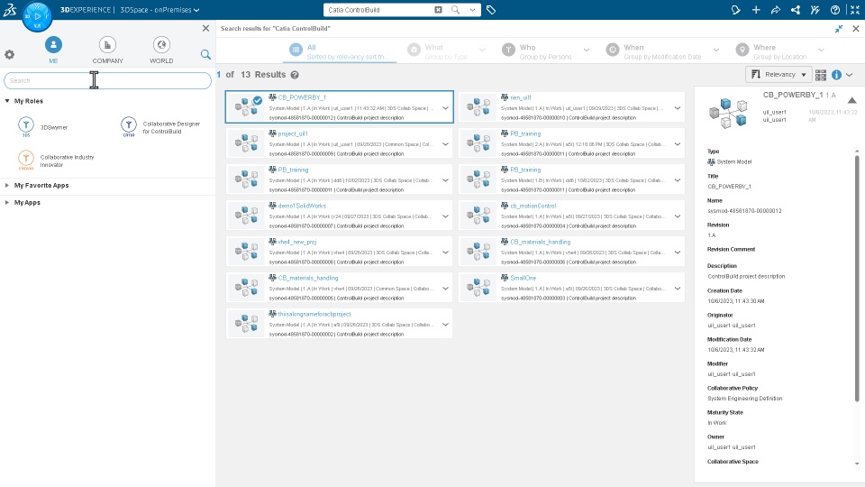
Task: Close the left roles panel
Action: pos(205,28)
